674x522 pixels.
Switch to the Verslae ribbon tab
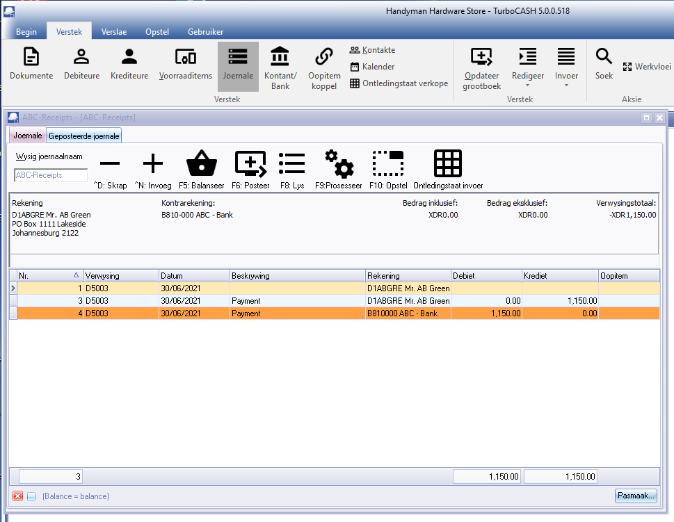click(x=114, y=32)
